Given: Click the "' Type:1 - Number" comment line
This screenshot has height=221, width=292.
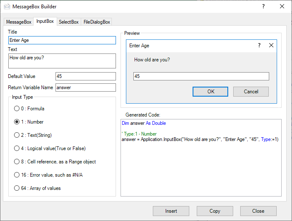Looking at the screenshot, I should click(x=139, y=134).
